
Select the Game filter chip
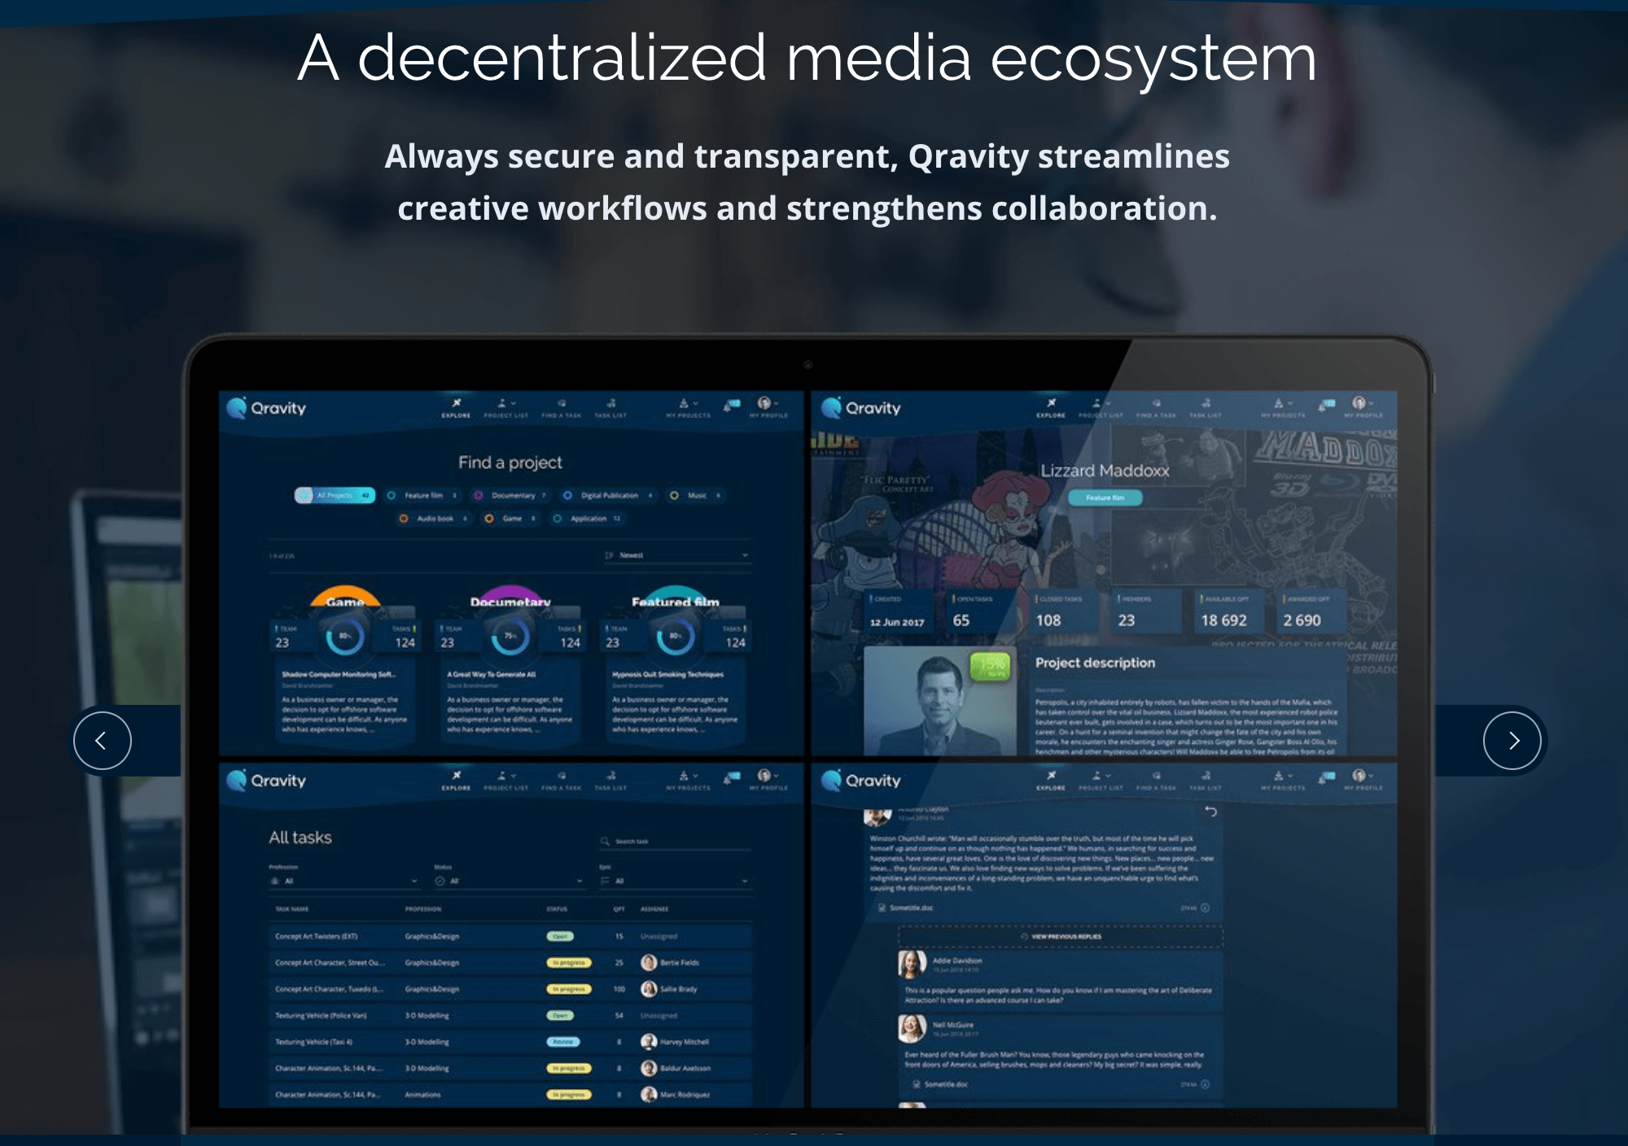(510, 518)
